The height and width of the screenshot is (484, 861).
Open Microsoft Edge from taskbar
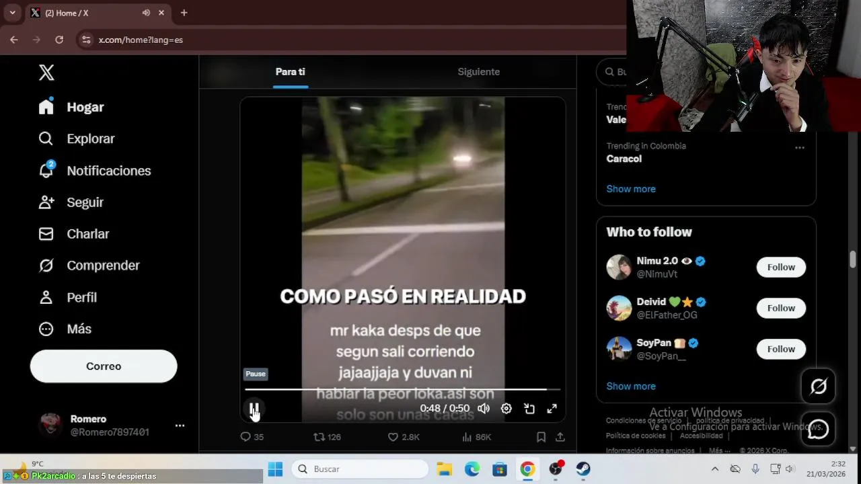tap(472, 469)
